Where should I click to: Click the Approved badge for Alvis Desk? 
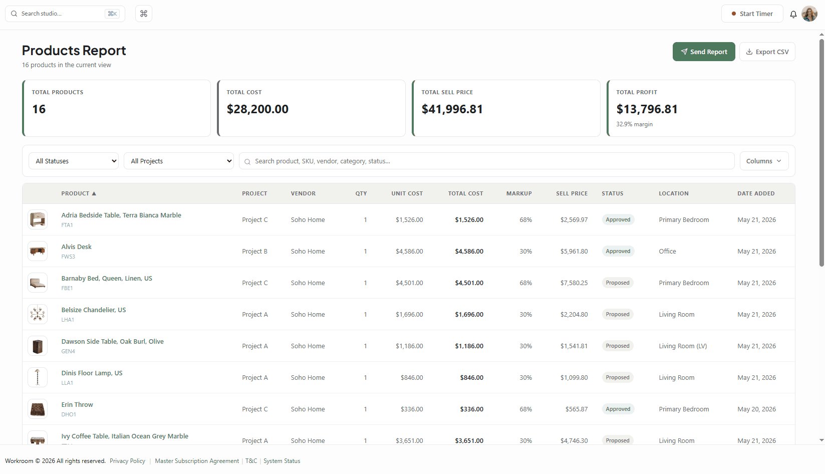[618, 251]
